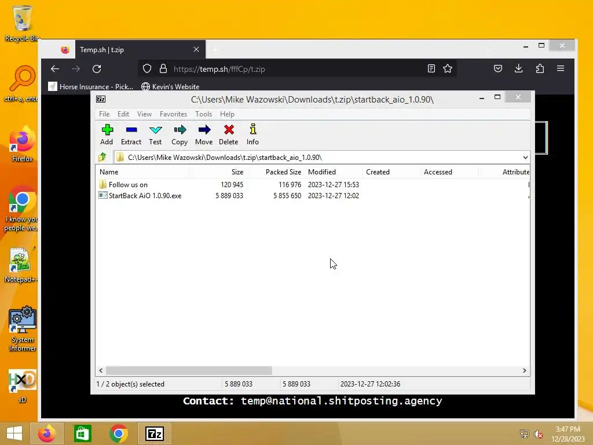Click the Chrome taskbar icon
The width and height of the screenshot is (593, 445).
[x=118, y=433]
